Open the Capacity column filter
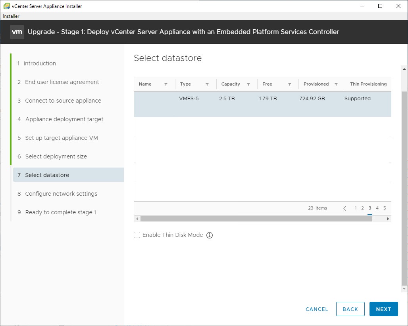The height and width of the screenshot is (326, 408). (248, 84)
